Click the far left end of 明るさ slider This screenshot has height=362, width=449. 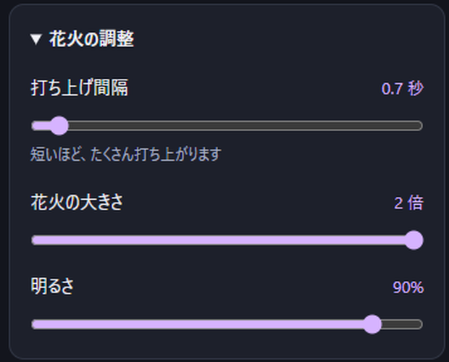click(x=34, y=324)
